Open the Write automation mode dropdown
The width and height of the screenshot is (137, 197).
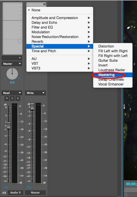point(35,93)
